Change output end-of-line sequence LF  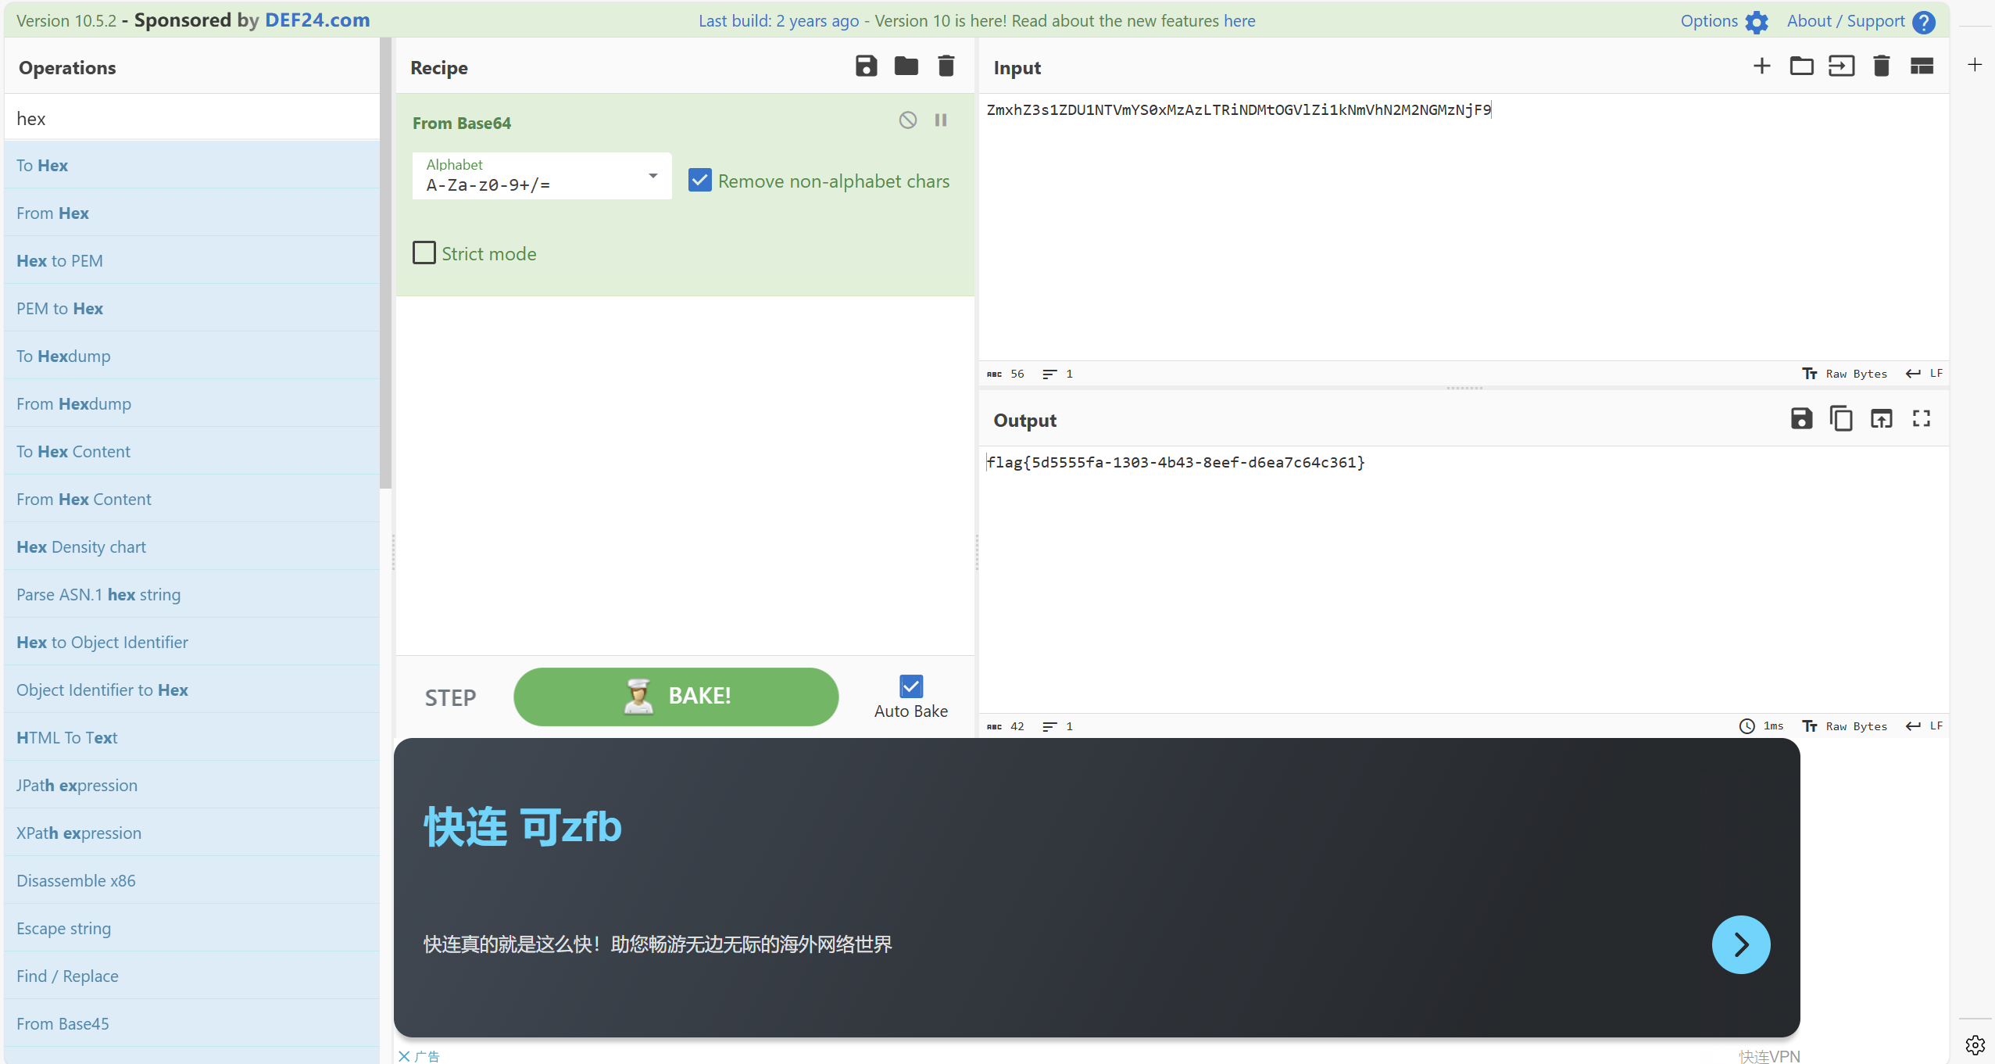[1924, 726]
